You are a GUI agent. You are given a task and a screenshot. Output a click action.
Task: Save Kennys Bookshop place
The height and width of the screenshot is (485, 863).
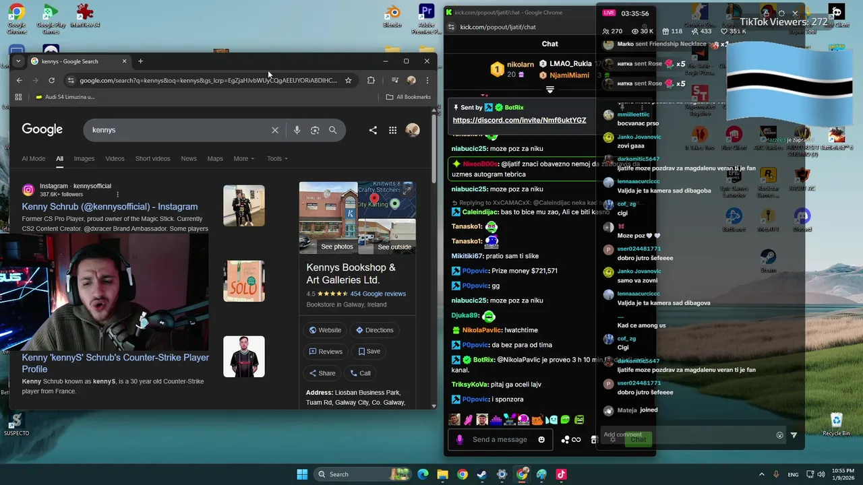[369, 352]
